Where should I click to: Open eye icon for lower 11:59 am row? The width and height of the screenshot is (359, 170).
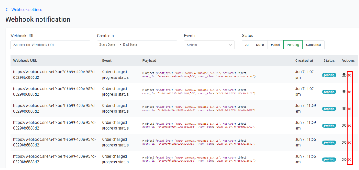coord(344,126)
